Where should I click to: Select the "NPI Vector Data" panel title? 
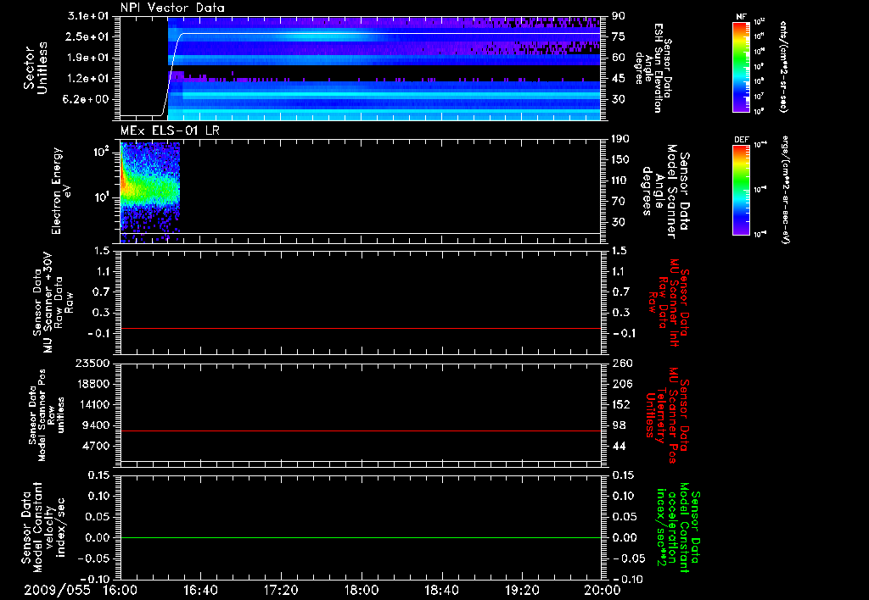point(173,8)
